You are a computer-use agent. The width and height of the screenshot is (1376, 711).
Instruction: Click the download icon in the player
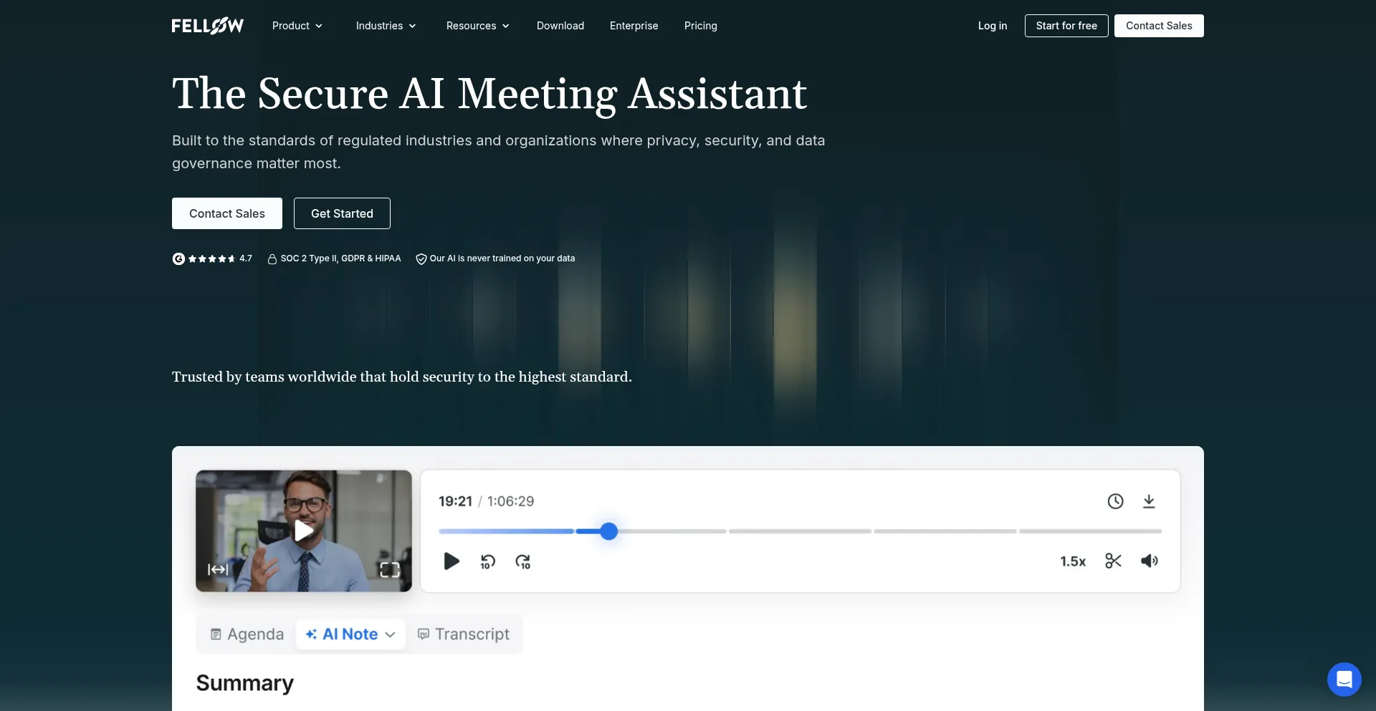[x=1149, y=501]
